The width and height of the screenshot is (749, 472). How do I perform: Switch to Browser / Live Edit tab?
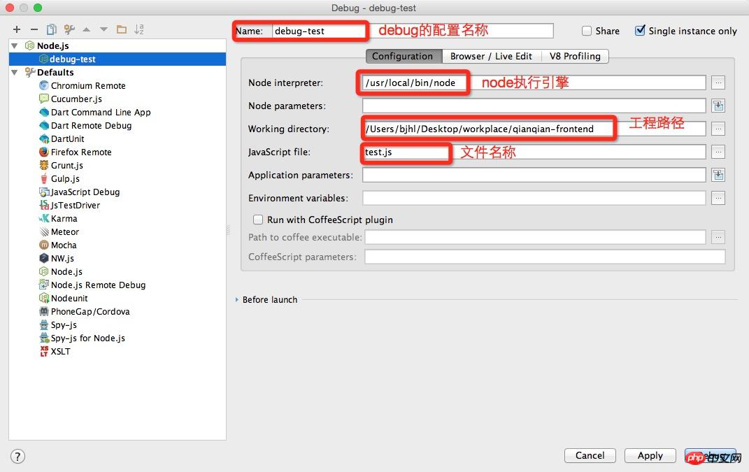pyautogui.click(x=491, y=57)
